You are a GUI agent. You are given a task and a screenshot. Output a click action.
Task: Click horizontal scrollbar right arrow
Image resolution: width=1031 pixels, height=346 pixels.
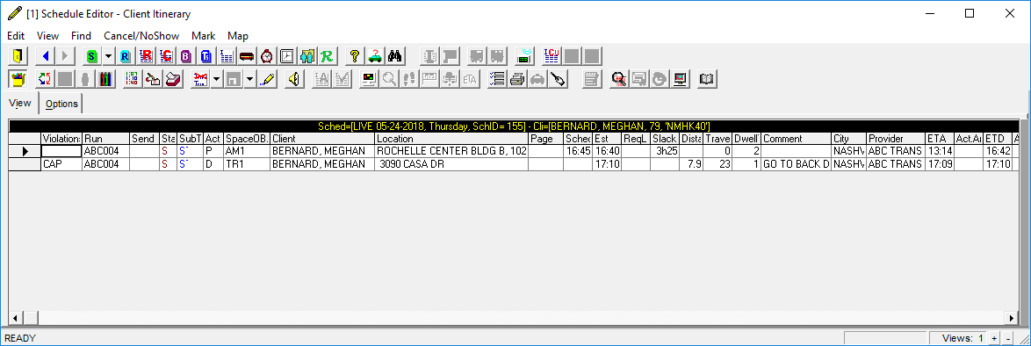pyautogui.click(x=1013, y=318)
